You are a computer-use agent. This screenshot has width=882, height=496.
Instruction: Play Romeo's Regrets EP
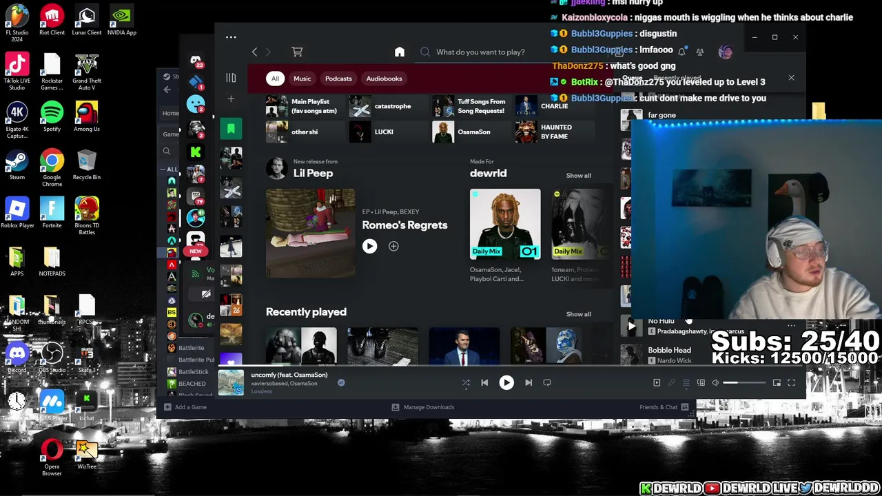[370, 246]
